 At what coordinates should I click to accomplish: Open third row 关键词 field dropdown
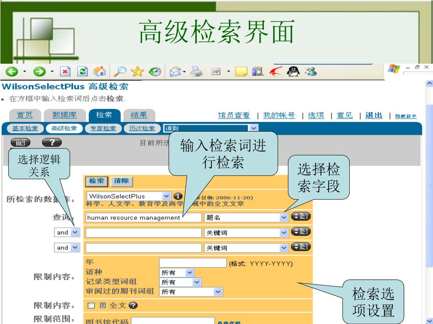click(284, 248)
